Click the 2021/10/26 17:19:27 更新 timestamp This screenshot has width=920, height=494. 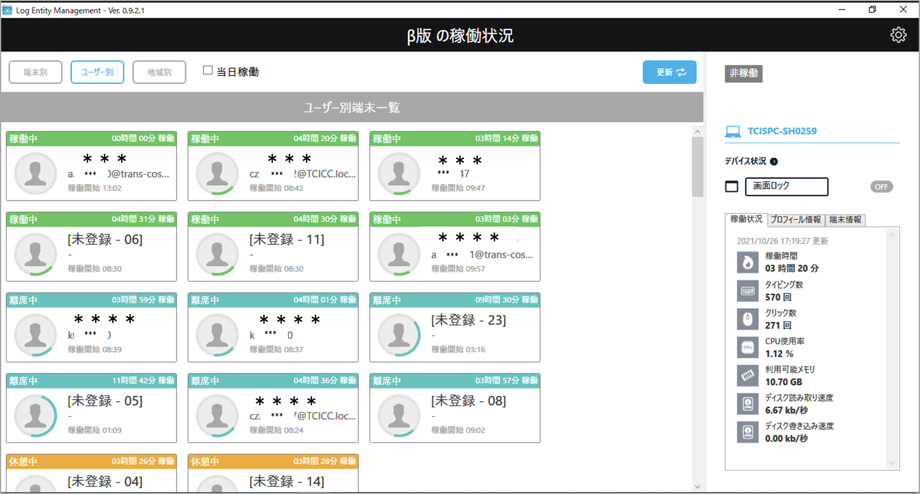pyautogui.click(x=783, y=241)
